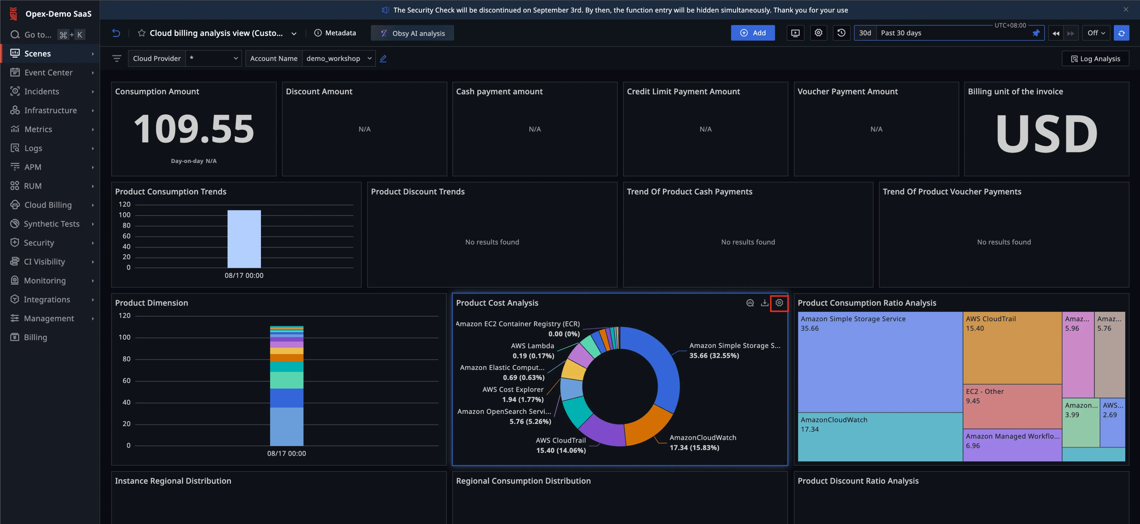Screen dimensions: 1140x524
Task: Click the edit pencil beside view filters
Action: pyautogui.click(x=383, y=58)
